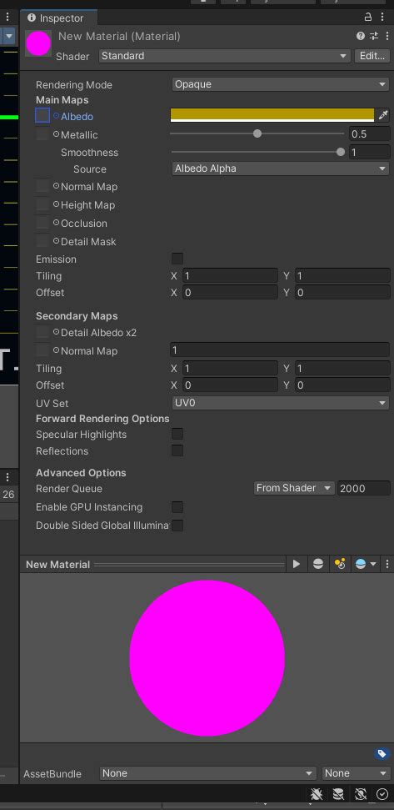Click the Render Queue value field 2000

pyautogui.click(x=363, y=488)
